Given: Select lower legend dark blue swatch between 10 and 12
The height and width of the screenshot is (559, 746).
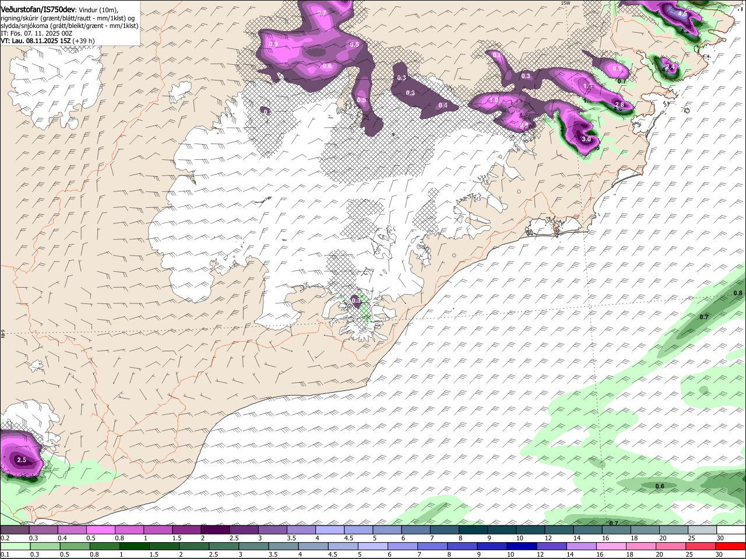Looking at the screenshot, I should pyautogui.click(x=522, y=546).
